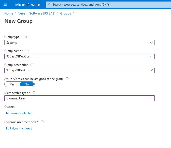Open the Groups breadcrumb link

click(x=65, y=13)
